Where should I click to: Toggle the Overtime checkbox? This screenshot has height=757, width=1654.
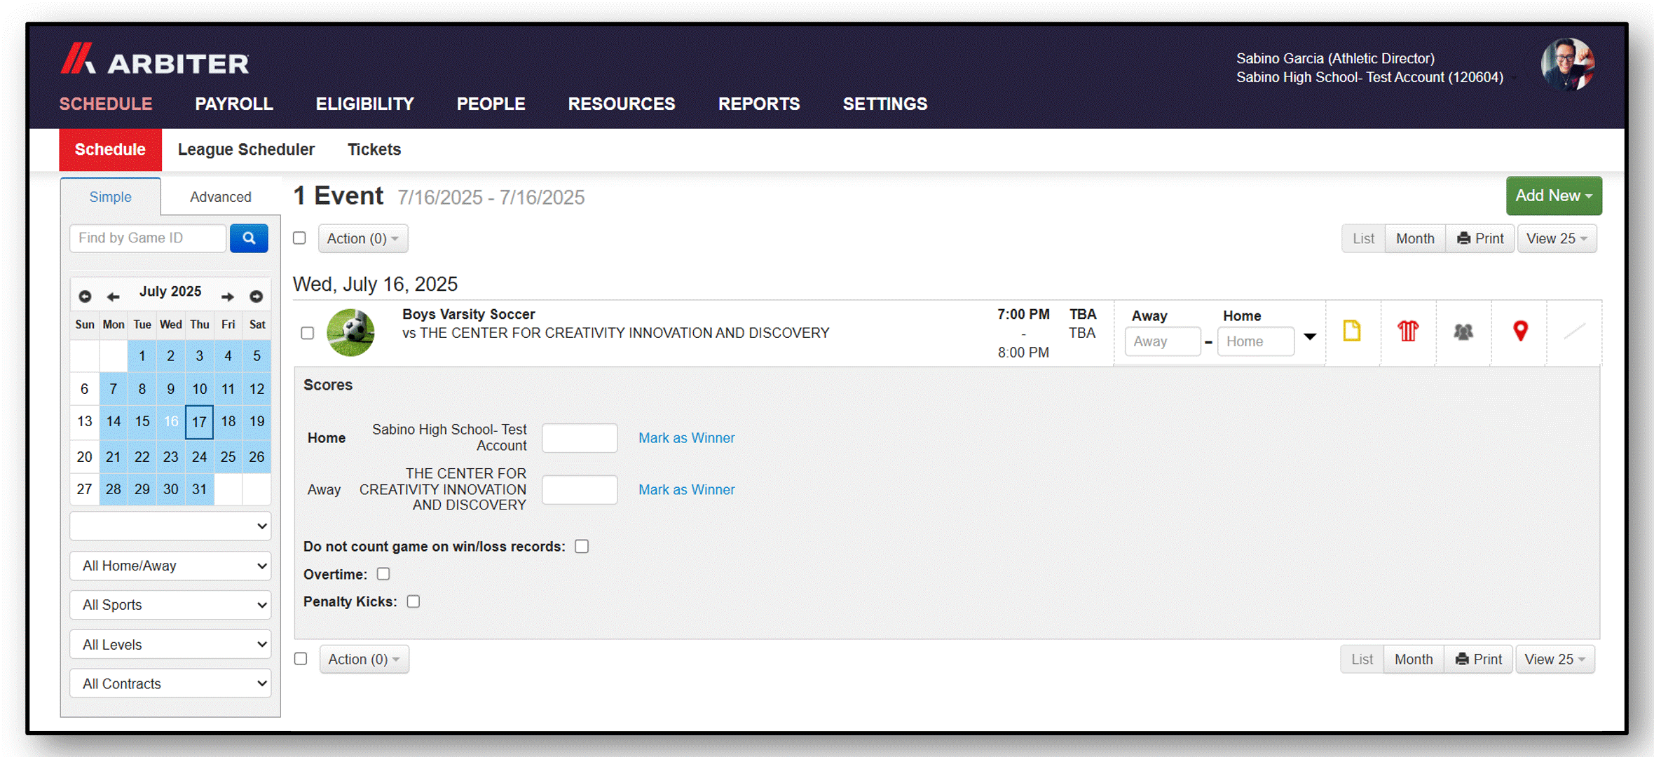point(383,574)
